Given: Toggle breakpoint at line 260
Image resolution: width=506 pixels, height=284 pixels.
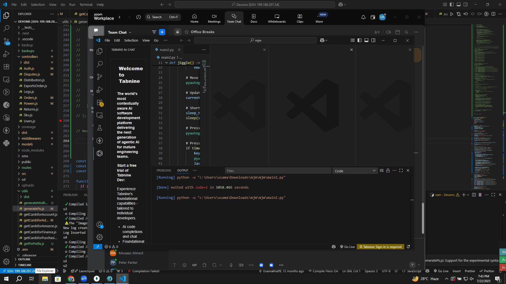Looking at the screenshot, I should pyautogui.click(x=61, y=121).
